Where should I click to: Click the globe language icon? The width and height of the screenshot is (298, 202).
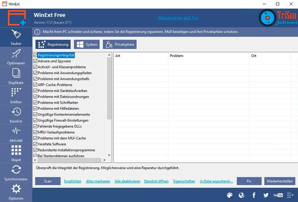pyautogui.click(x=241, y=195)
